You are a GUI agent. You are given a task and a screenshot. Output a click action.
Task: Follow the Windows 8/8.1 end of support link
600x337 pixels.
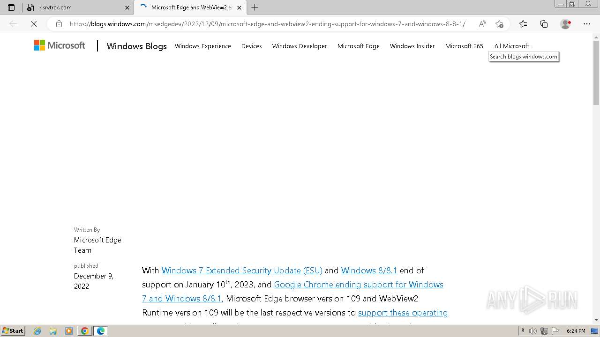point(369,271)
